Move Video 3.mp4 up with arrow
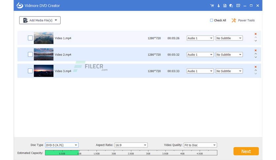Screen dimensions: 276x160 (256, 70)
